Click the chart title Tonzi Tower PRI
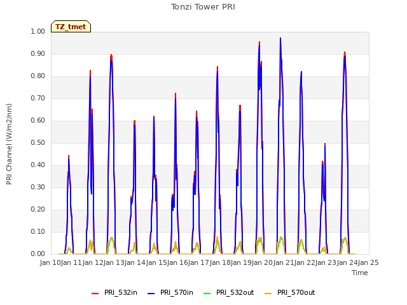The image size is (407, 305). pyautogui.click(x=203, y=7)
